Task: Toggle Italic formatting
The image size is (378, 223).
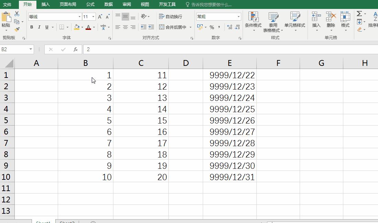Action: (x=39, y=27)
